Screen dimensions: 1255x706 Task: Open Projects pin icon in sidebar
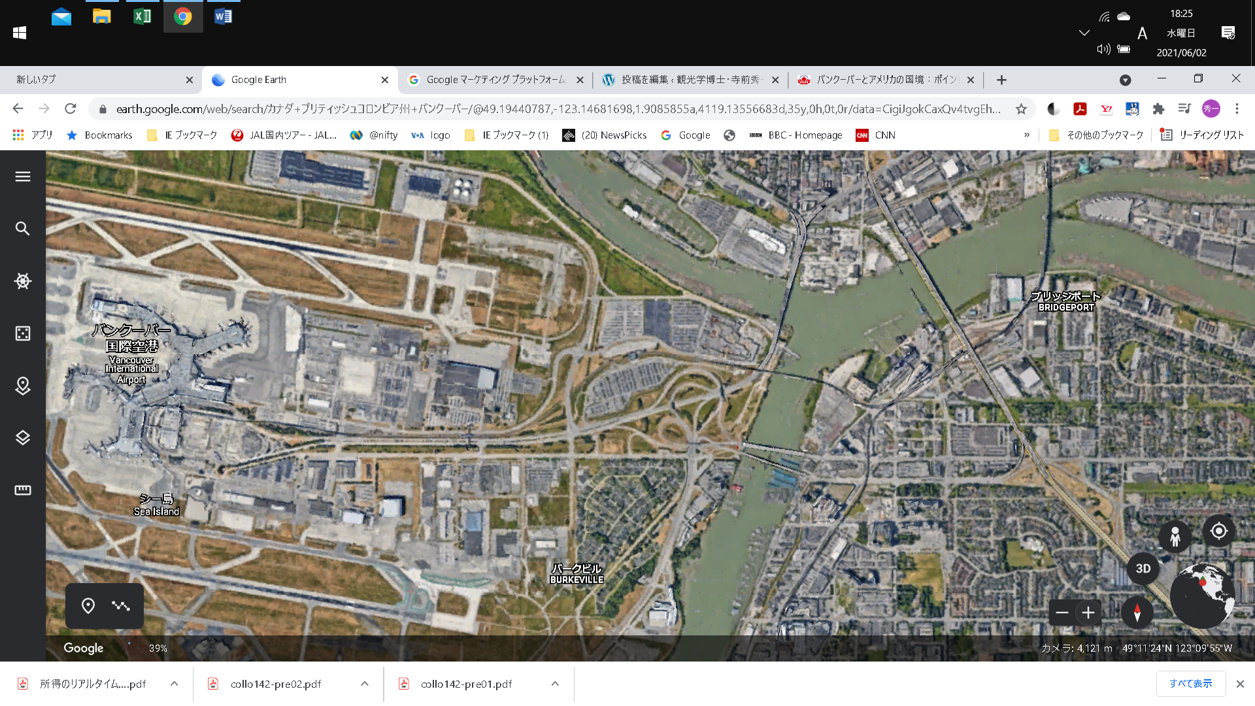pos(23,386)
